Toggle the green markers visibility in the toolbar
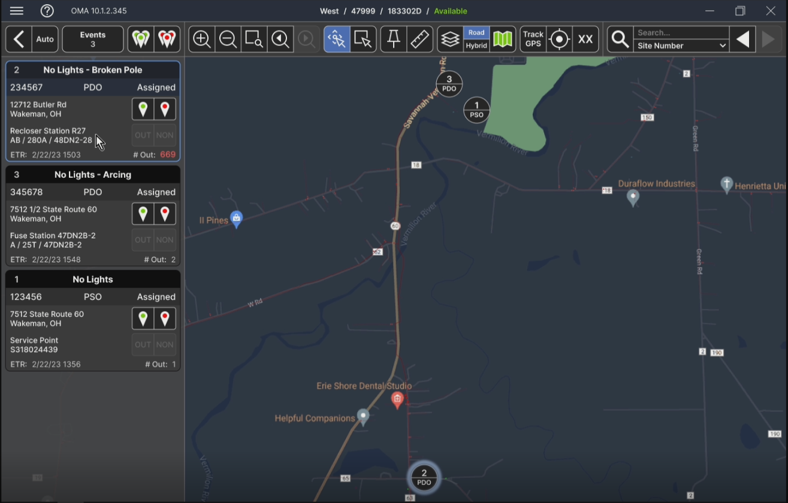This screenshot has width=788, height=503. click(141, 39)
